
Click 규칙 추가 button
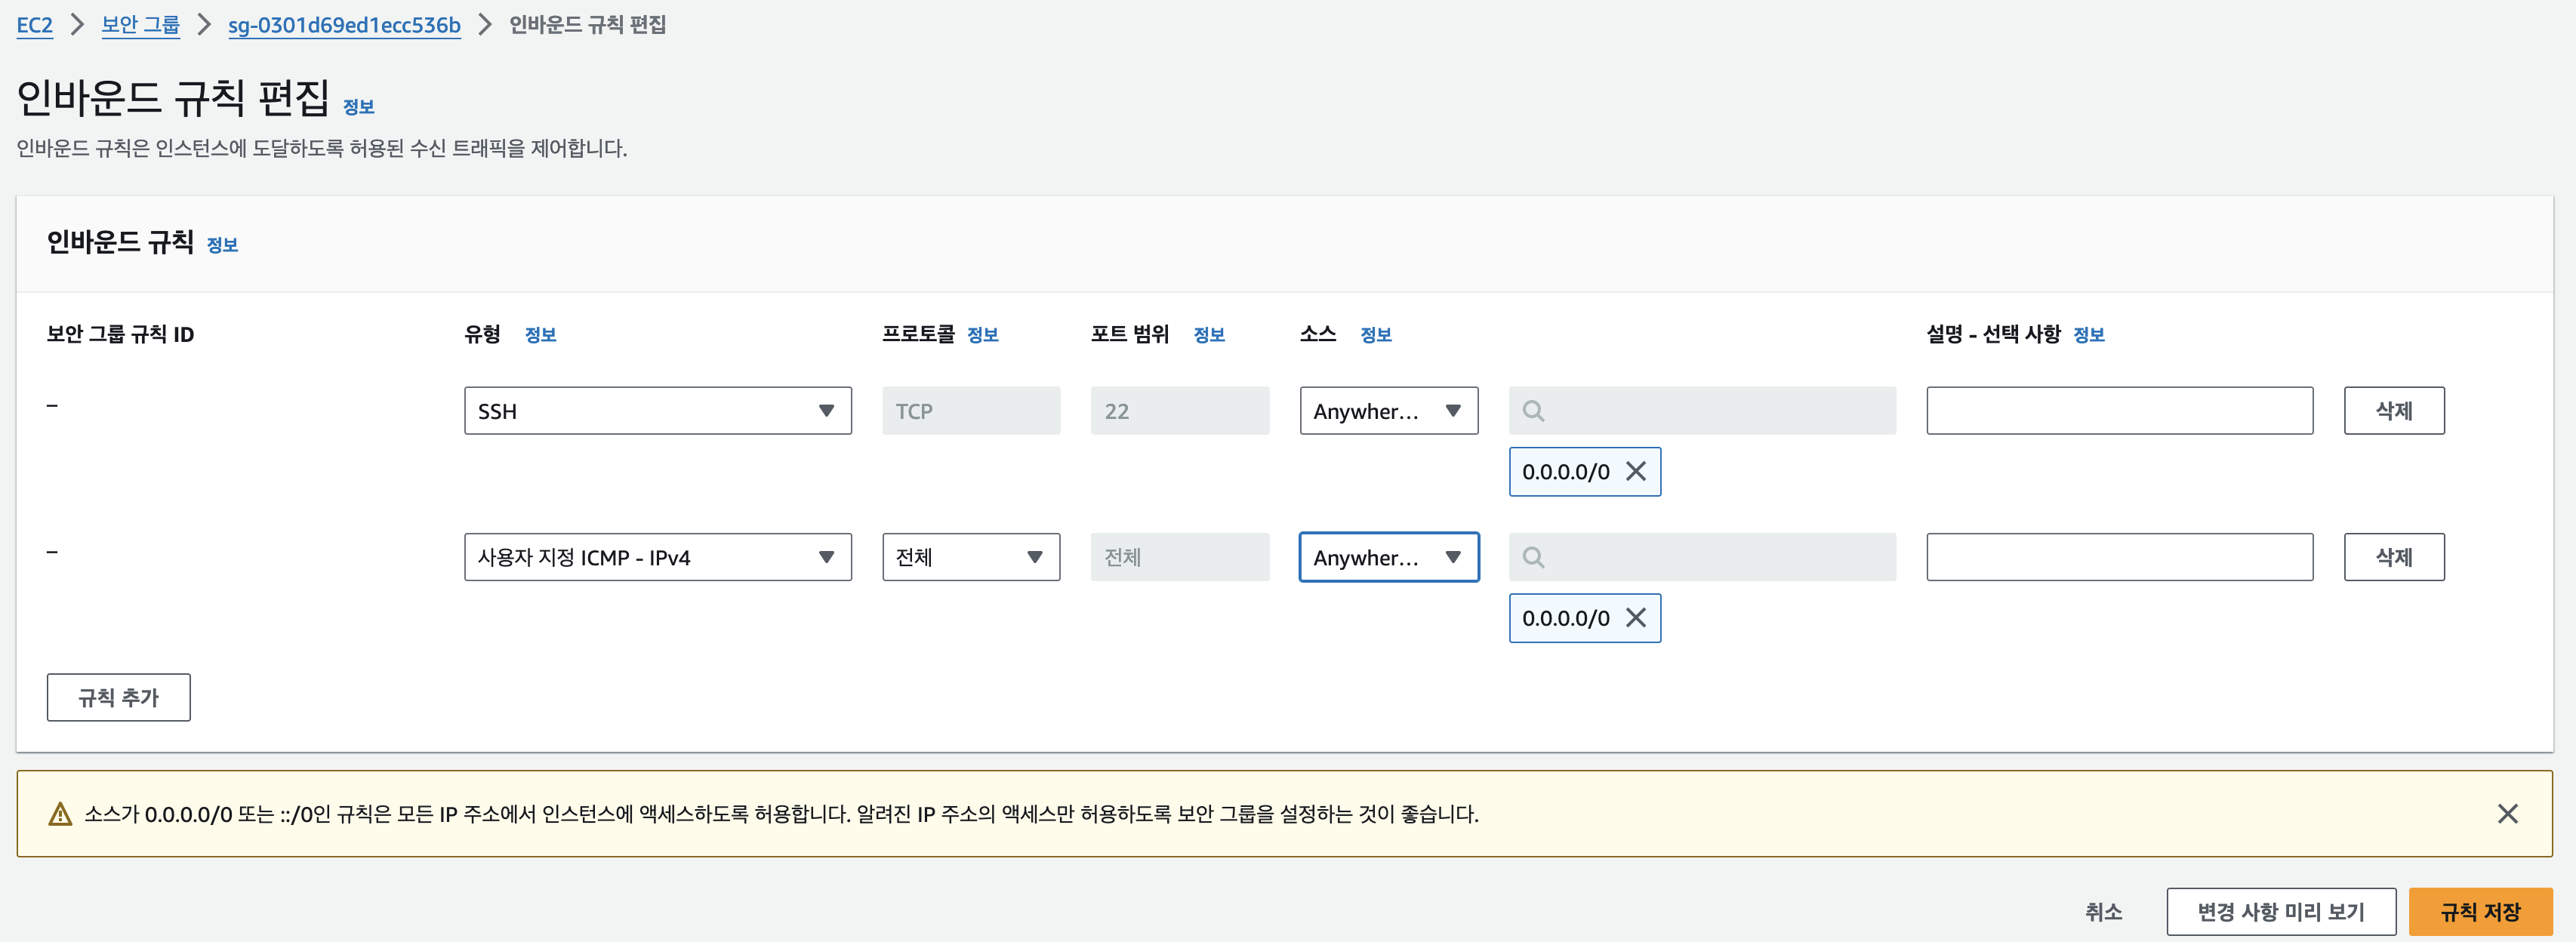pyautogui.click(x=118, y=697)
